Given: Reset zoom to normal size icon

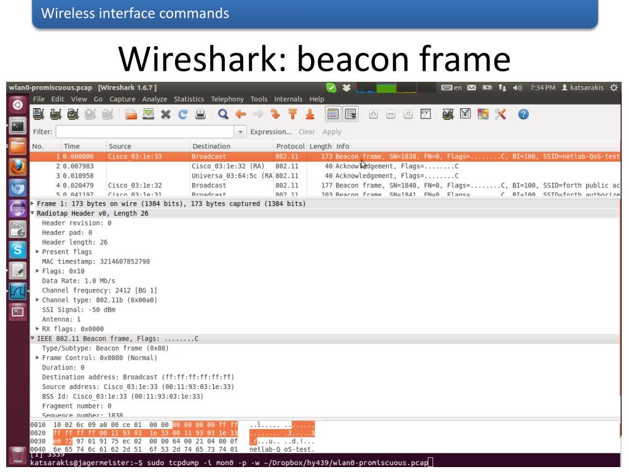Looking at the screenshot, I should click(x=408, y=114).
